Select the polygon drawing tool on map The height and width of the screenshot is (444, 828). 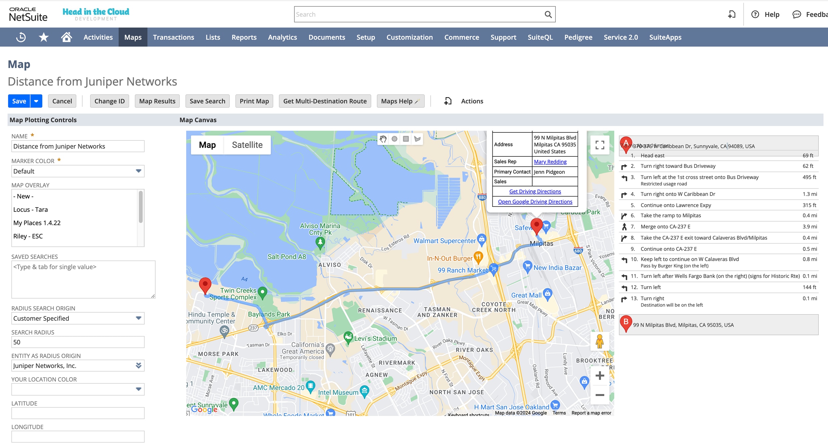(417, 139)
